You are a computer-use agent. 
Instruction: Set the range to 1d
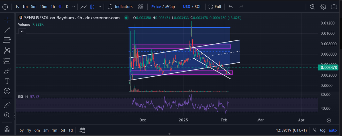pos(70,130)
